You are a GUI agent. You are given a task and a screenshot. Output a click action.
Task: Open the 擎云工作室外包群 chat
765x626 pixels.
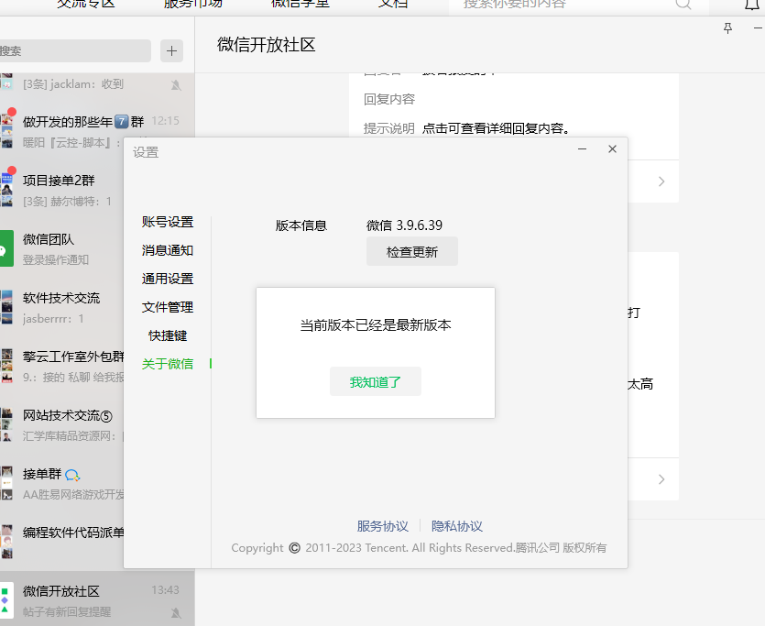(61, 366)
